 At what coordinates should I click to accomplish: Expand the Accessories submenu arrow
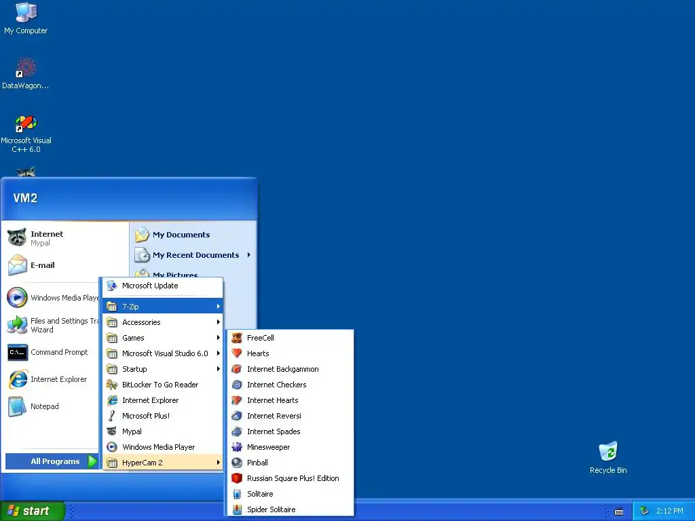tap(218, 322)
